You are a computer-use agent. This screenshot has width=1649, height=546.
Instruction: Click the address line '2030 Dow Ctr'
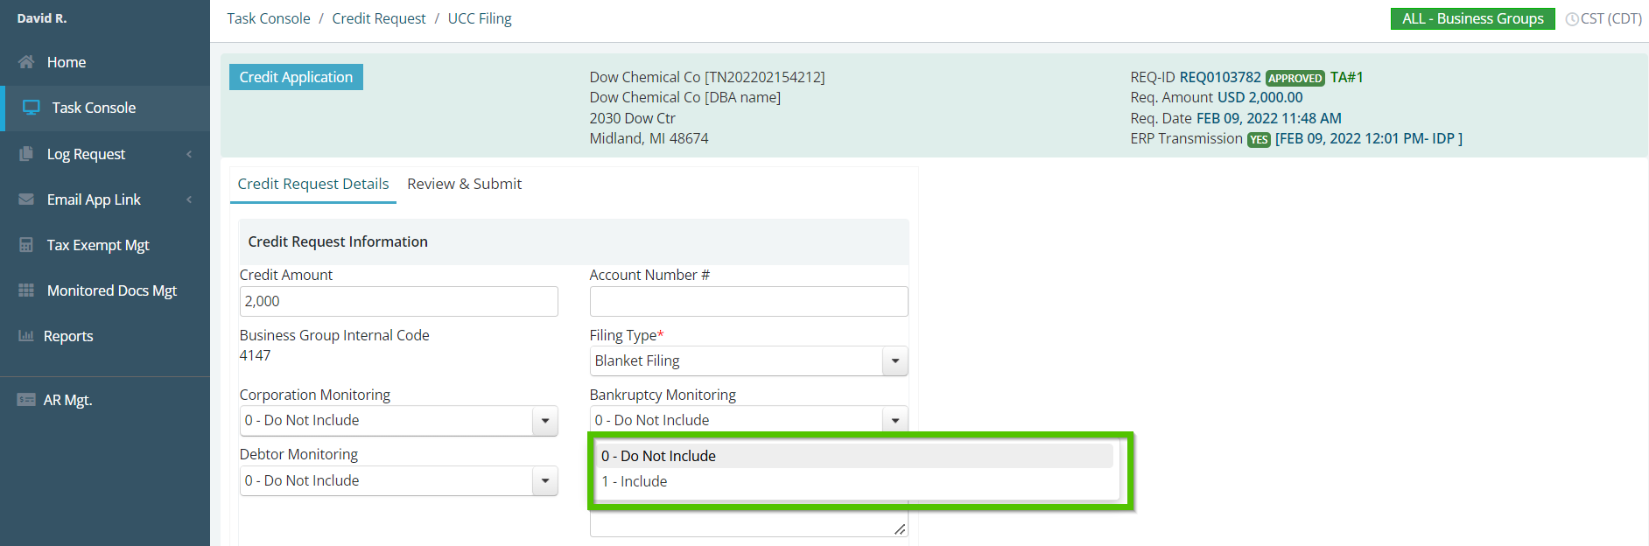point(633,118)
